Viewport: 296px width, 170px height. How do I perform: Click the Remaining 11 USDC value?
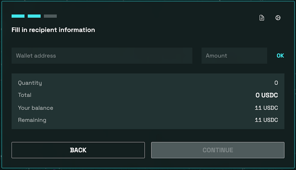click(266, 120)
